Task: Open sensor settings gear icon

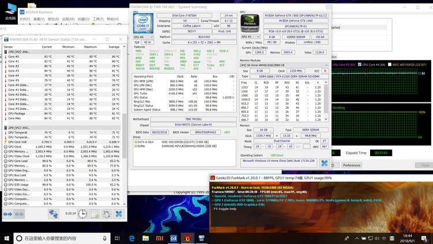Action: point(106,213)
